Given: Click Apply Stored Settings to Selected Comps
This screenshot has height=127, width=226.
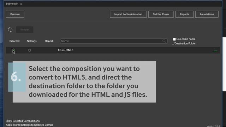Looking at the screenshot, I should point(29,125).
